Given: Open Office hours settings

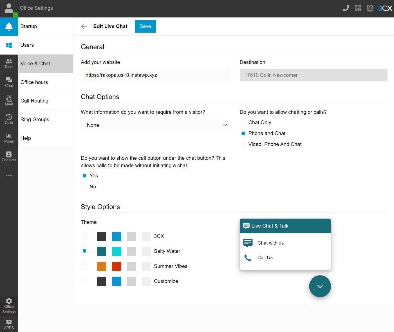Looking at the screenshot, I should point(46,82).
